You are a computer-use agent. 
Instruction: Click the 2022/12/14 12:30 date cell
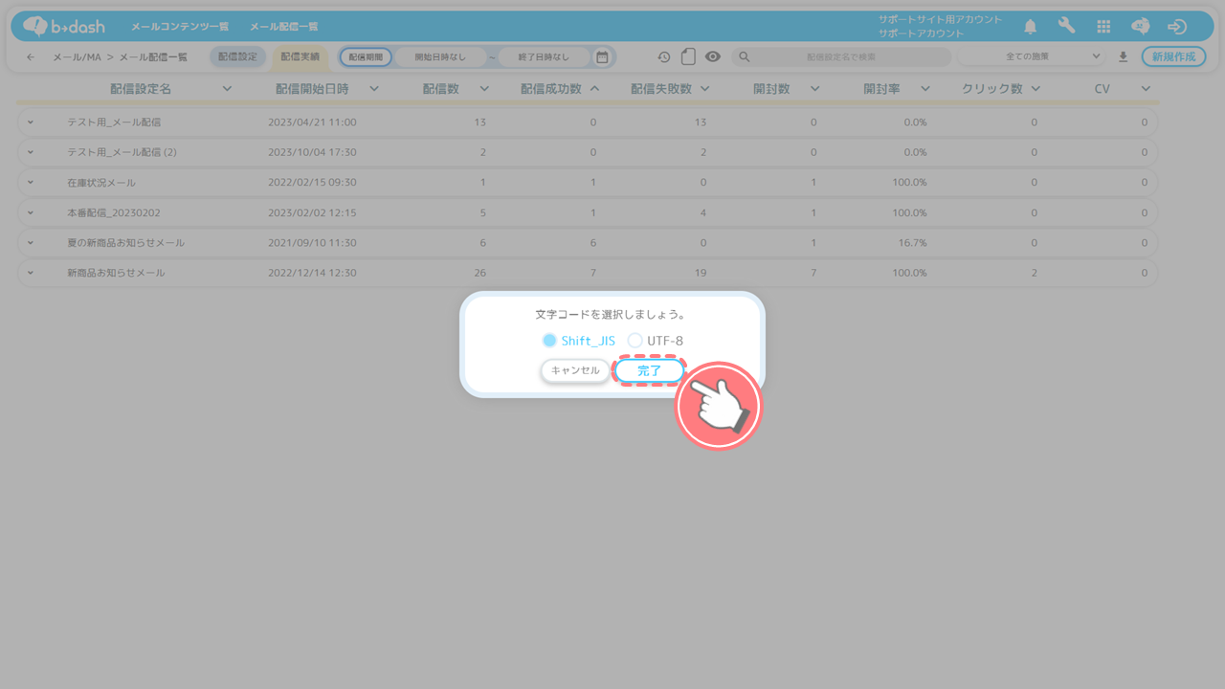312,273
